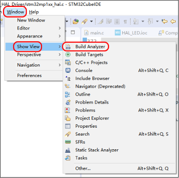The image size is (179, 178).
Task: Click the Project Explorer icon
Action: coord(68,118)
